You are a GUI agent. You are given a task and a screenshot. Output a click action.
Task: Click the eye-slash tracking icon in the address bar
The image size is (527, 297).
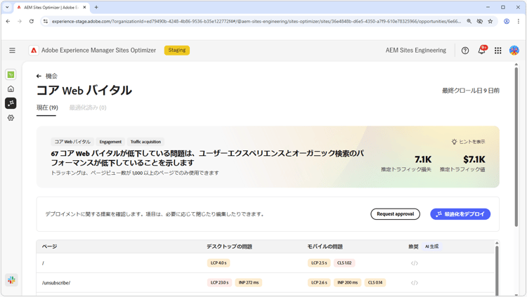click(480, 22)
